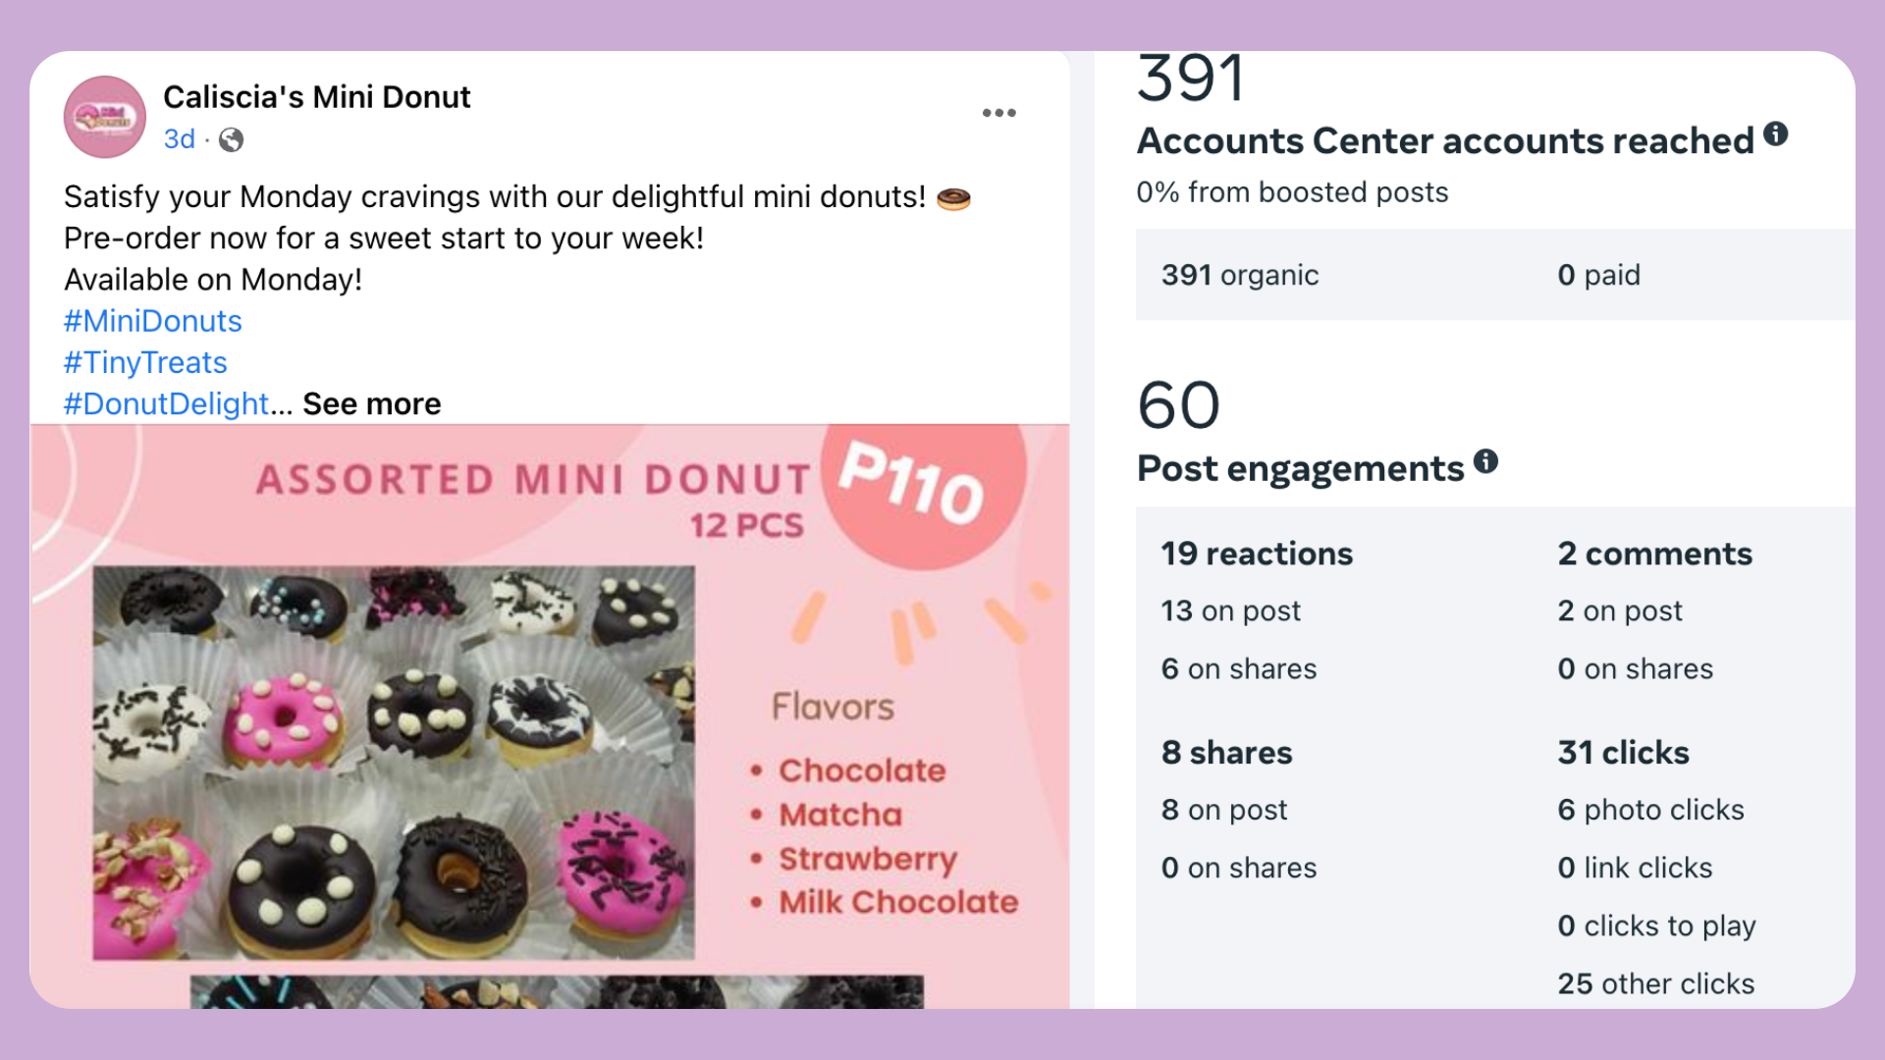Open the #DonutDelight hashtag
This screenshot has height=1060, width=1885.
[x=166, y=403]
